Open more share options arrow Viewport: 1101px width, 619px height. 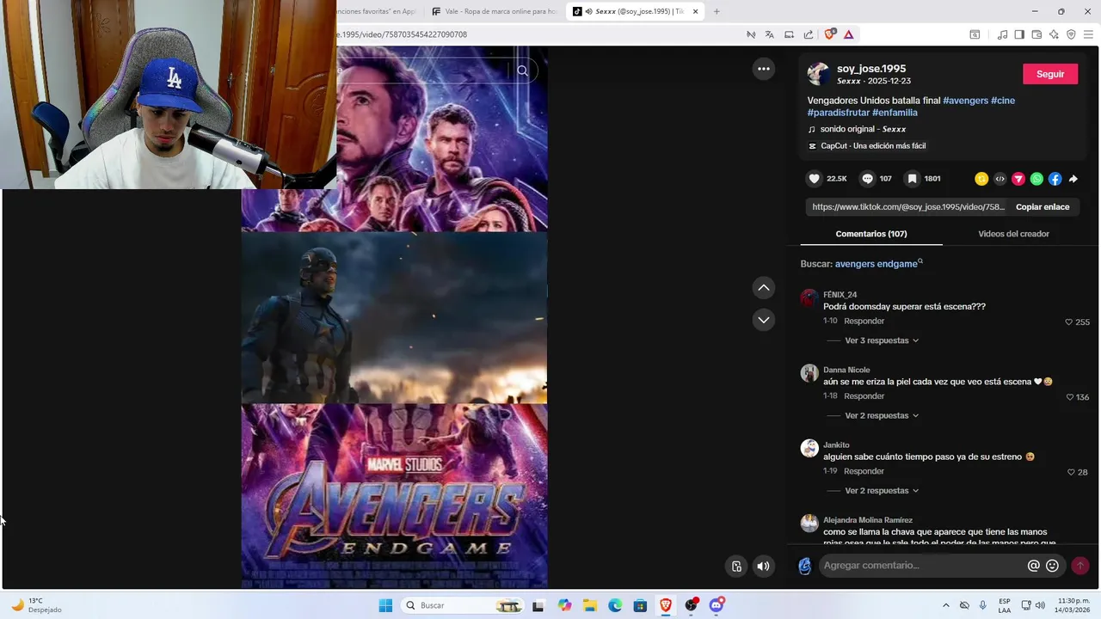click(1073, 179)
